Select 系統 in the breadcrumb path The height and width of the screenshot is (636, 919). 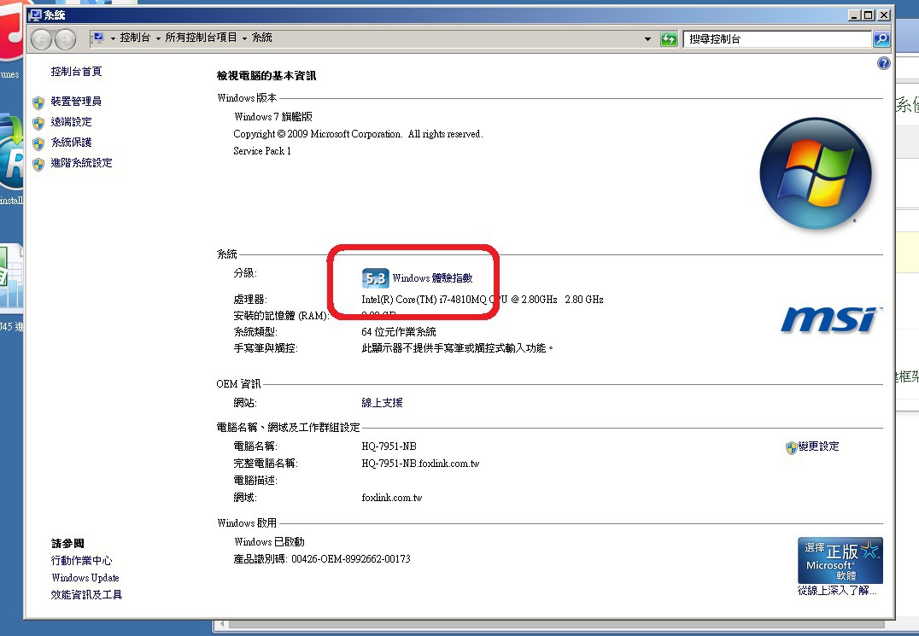click(x=262, y=38)
